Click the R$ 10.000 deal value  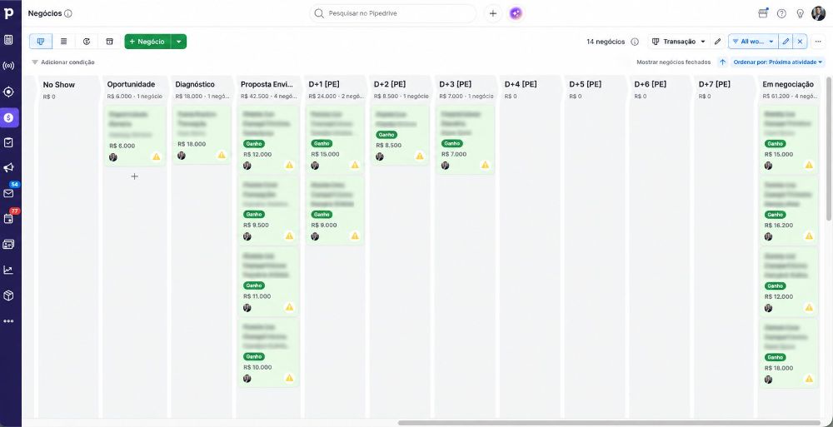257,368
